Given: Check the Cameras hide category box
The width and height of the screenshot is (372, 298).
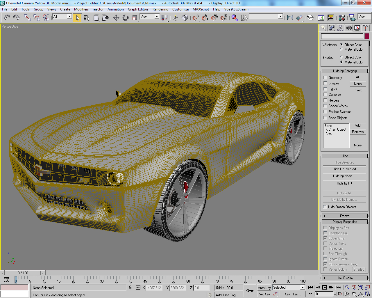Looking at the screenshot, I should click(x=325, y=95).
